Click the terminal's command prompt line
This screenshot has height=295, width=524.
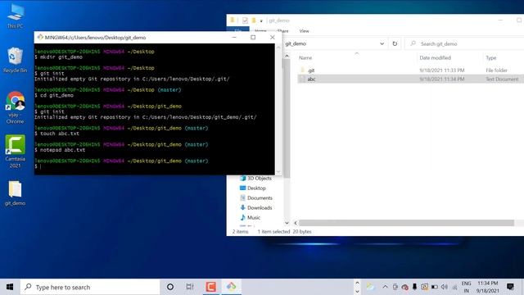coord(155,166)
